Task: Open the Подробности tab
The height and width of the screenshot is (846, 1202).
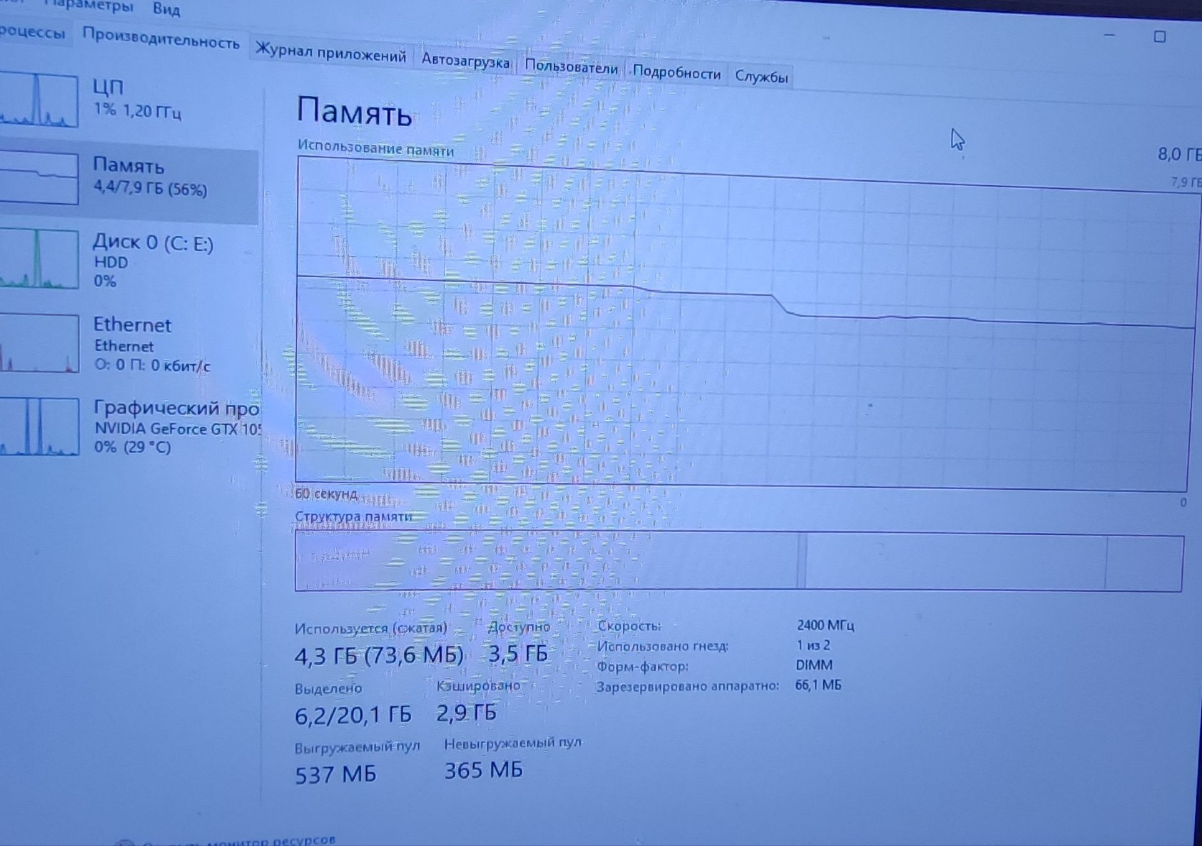Action: coord(677,73)
